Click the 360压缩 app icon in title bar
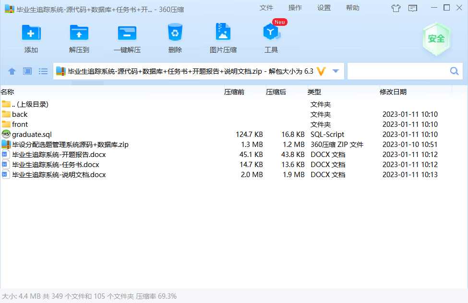The image size is (468, 303). 10,9
